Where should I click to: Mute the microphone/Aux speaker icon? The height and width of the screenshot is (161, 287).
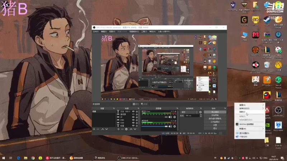[170, 117]
